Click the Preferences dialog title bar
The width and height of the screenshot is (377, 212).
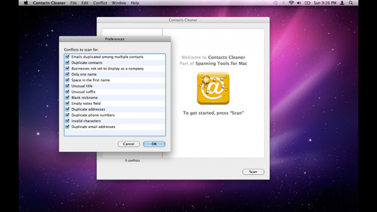point(115,39)
